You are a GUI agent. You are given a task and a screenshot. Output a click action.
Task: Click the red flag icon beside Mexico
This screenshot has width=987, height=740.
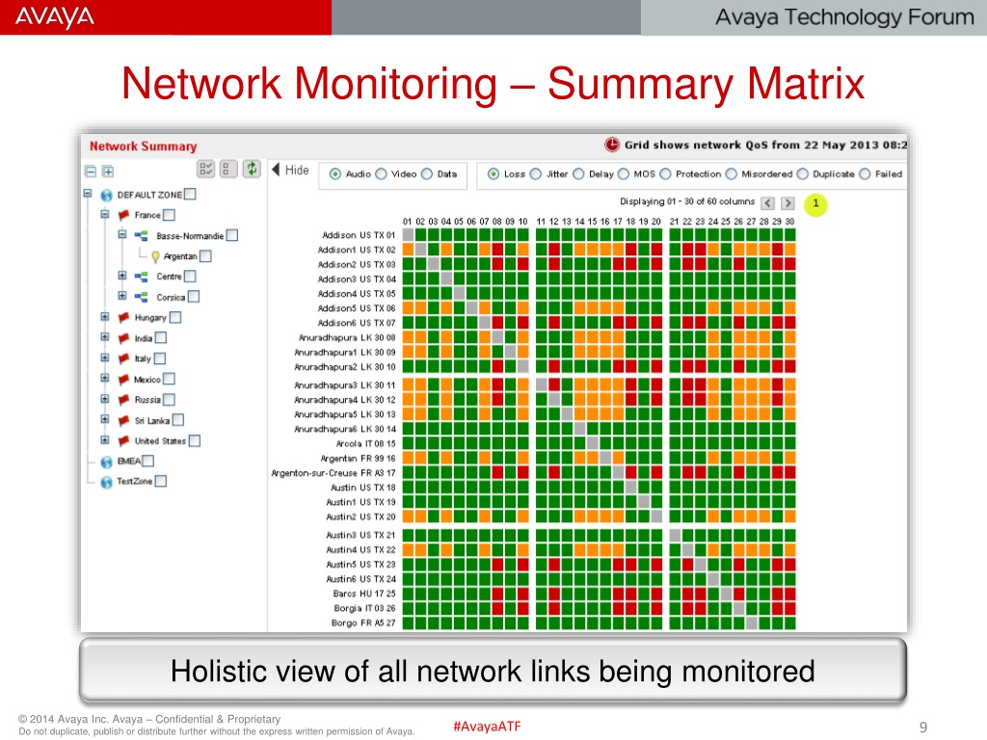(124, 380)
